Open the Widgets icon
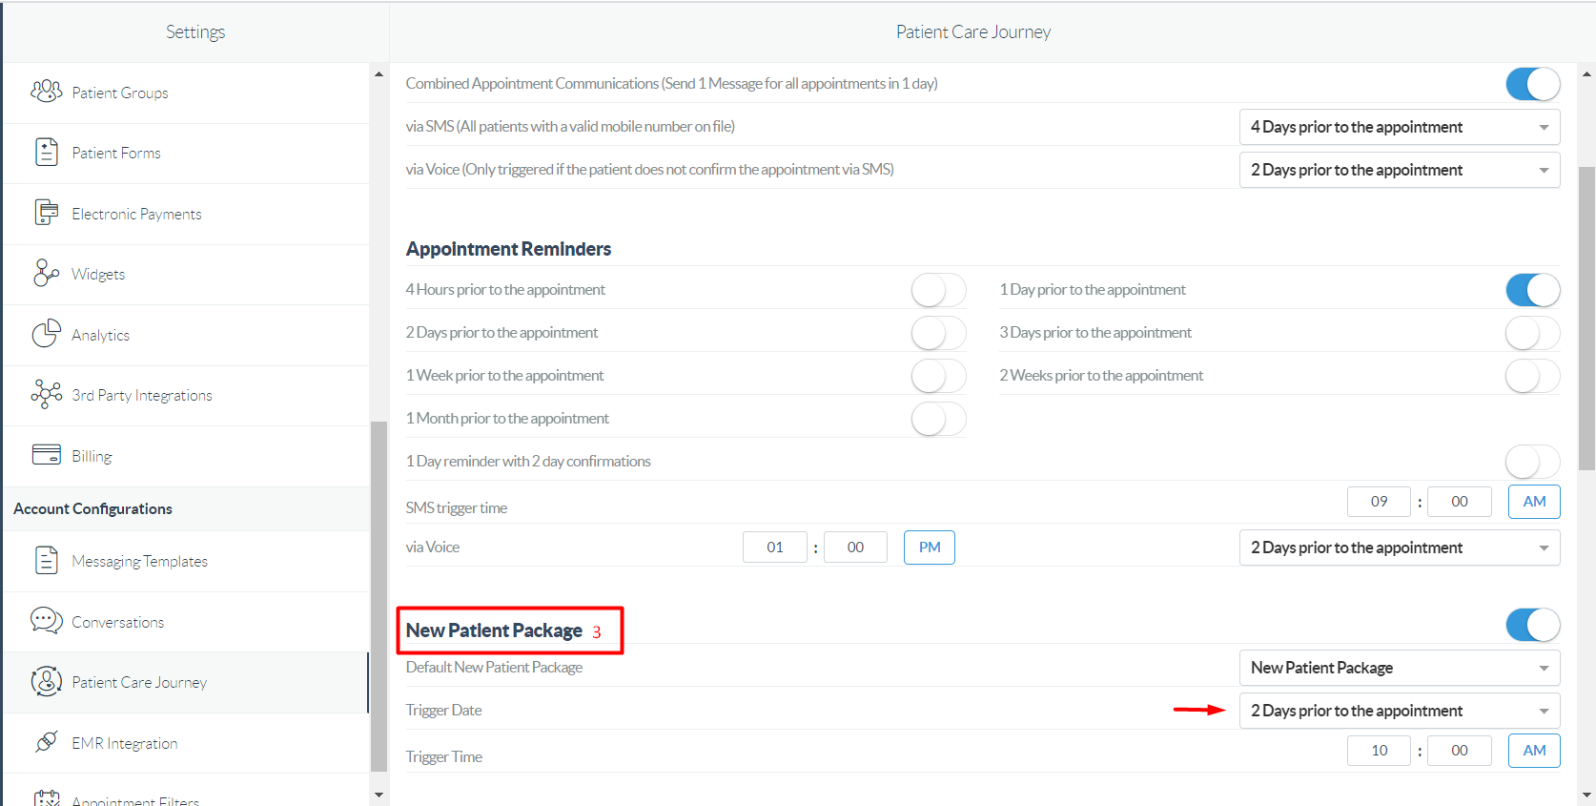Viewport: 1596px width, 806px height. 46,273
